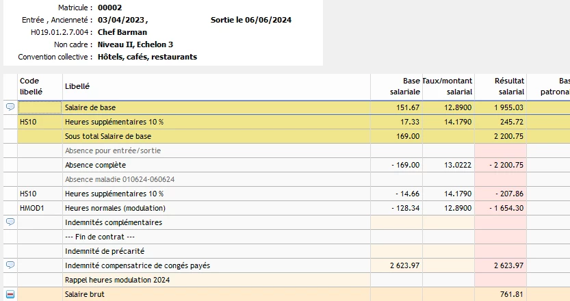Screen dimensions: 570x301
Task: Select the HS10 code cell under Salaire de base
Action: coord(40,122)
